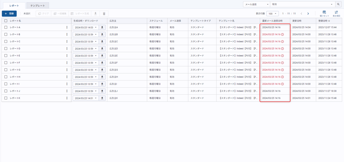Screen dimensions: 344x162
Task: Switch to the テンプレート tab
Action: 37,6
